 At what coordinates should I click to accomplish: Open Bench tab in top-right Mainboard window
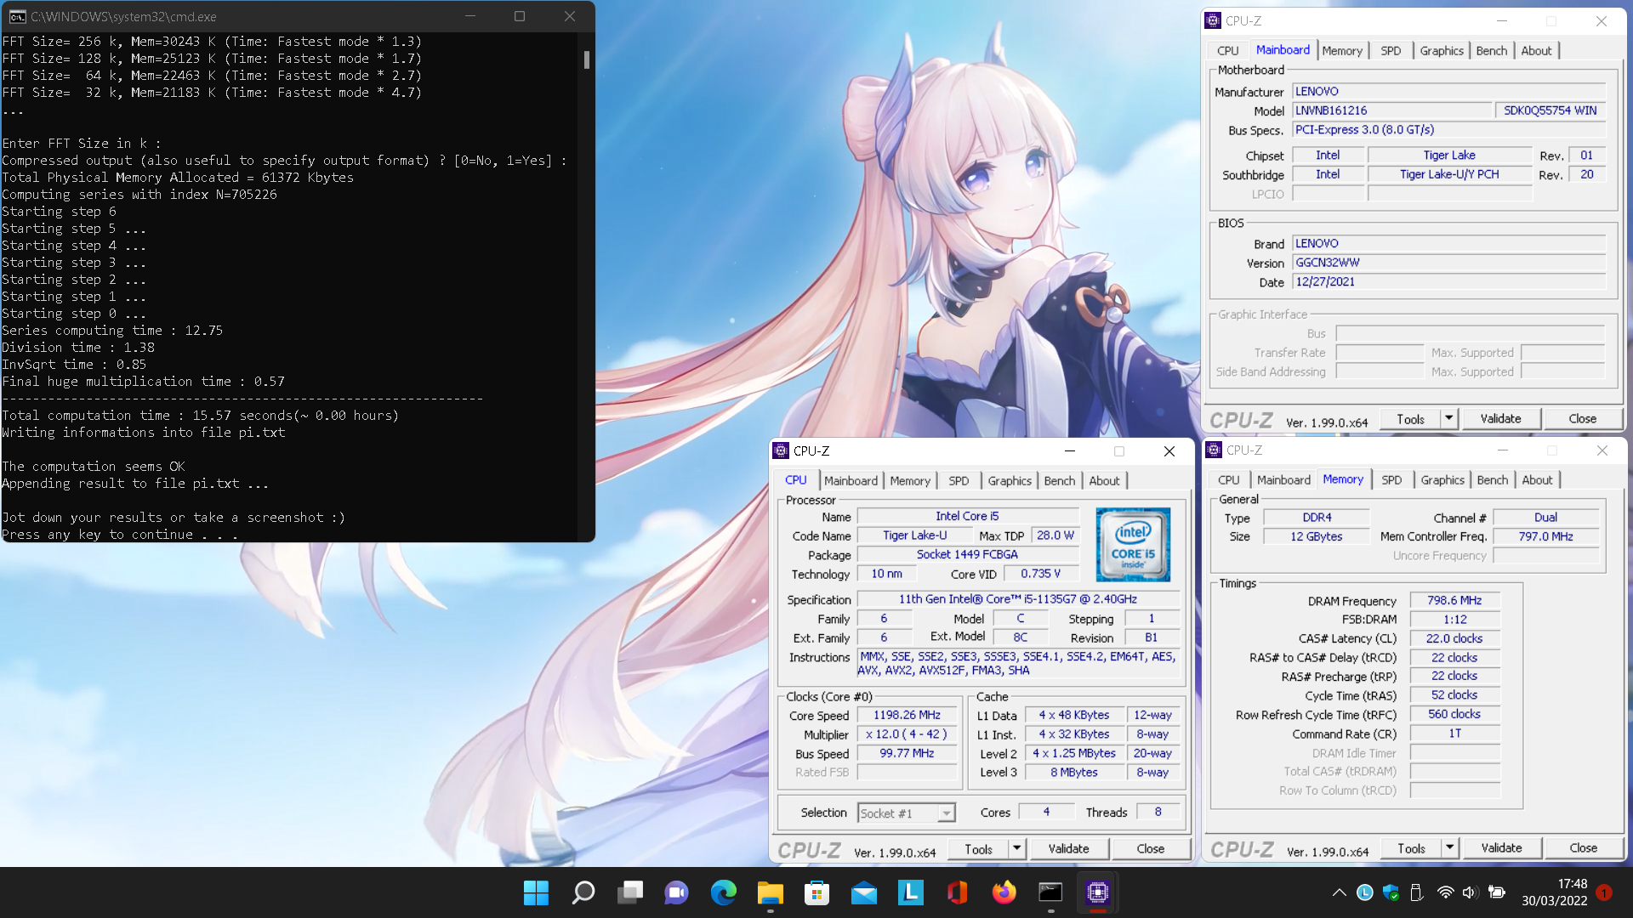tap(1491, 51)
